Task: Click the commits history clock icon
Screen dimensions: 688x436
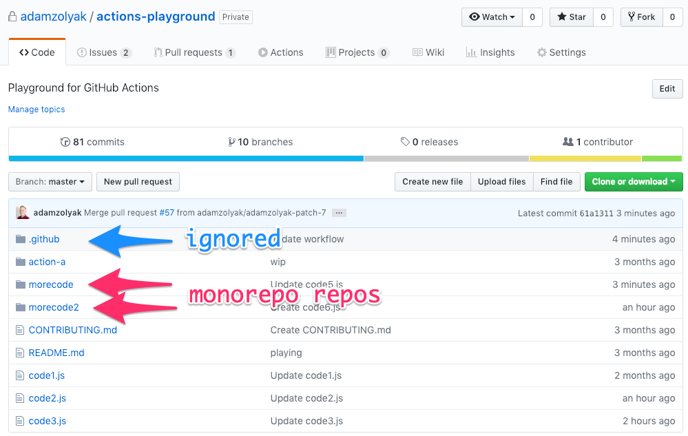Action: point(65,142)
